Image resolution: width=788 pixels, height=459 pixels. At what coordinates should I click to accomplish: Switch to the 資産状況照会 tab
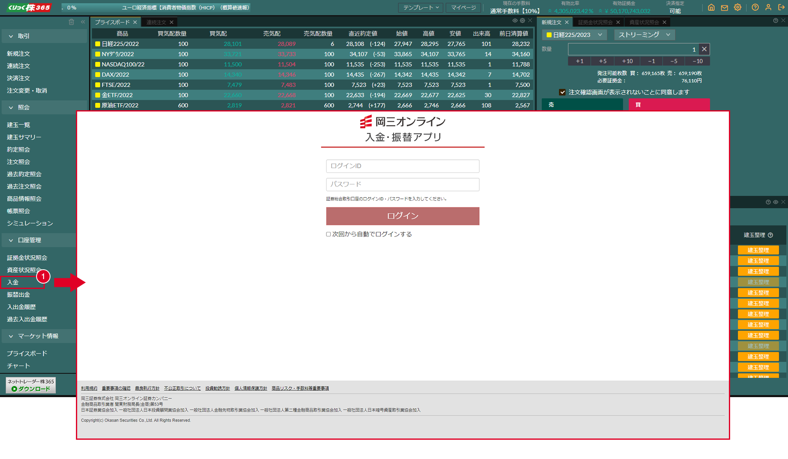tap(644, 22)
